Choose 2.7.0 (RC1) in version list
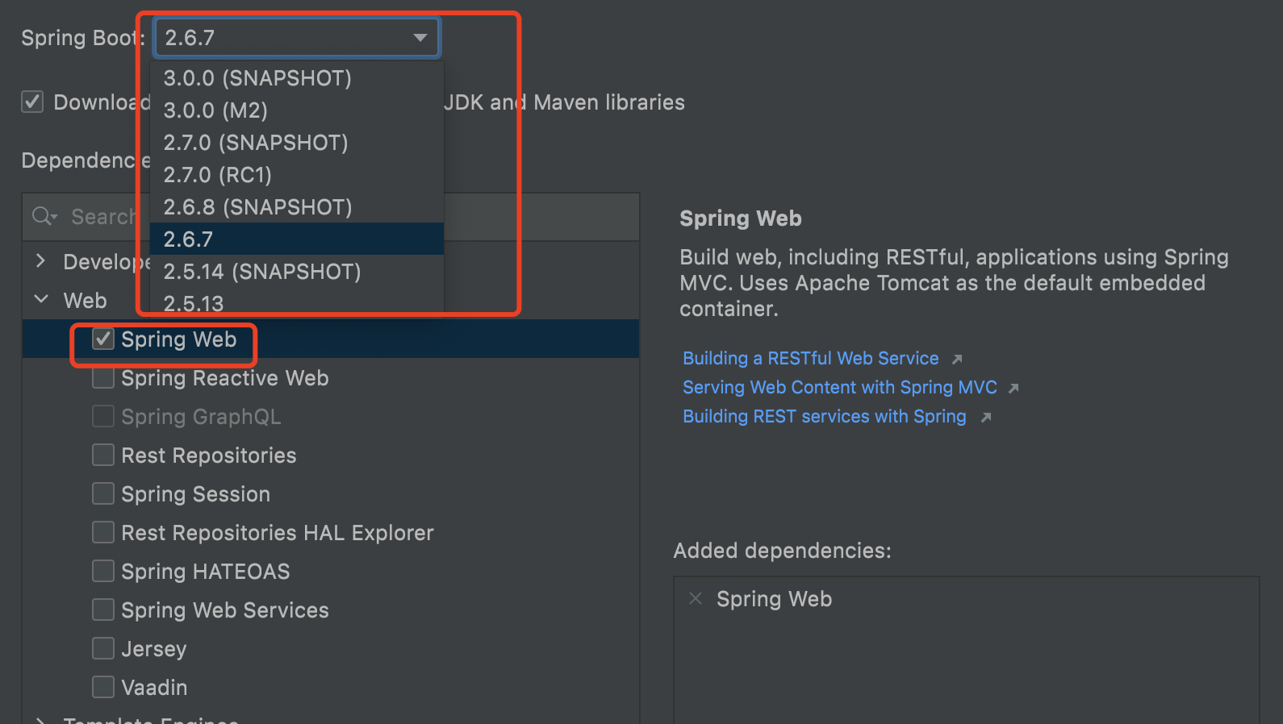 pos(217,175)
